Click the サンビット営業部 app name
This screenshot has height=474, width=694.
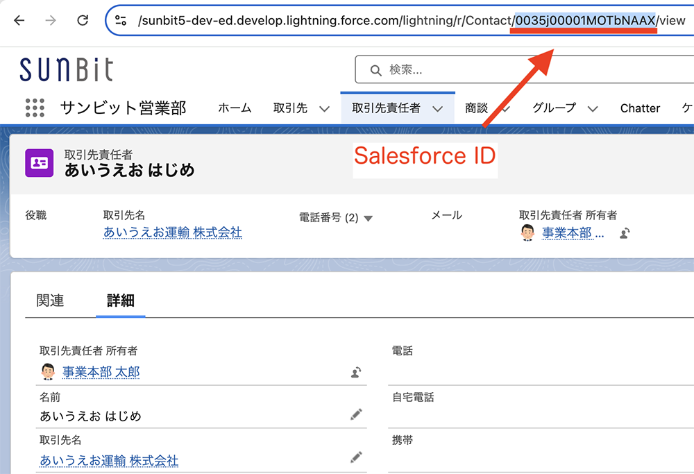[x=123, y=108]
